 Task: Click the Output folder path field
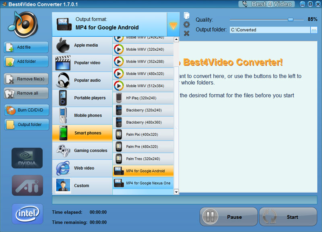point(270,30)
